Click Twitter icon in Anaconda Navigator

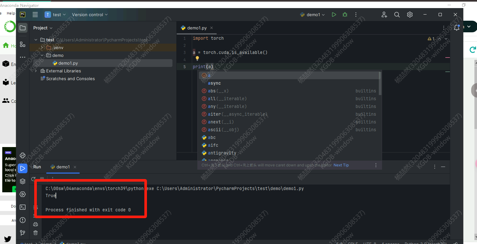coord(8,239)
